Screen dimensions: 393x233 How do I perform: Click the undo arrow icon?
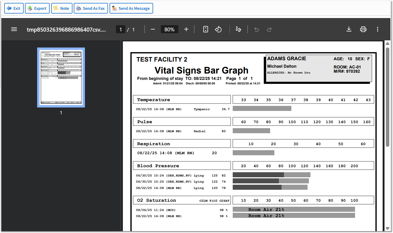point(257,29)
